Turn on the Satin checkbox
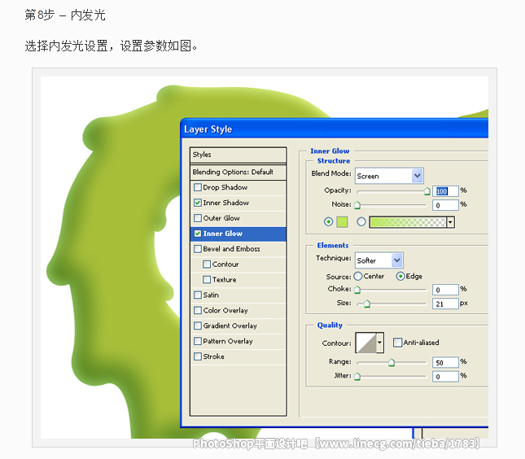Image resolution: width=525 pixels, height=459 pixels. pyautogui.click(x=198, y=295)
